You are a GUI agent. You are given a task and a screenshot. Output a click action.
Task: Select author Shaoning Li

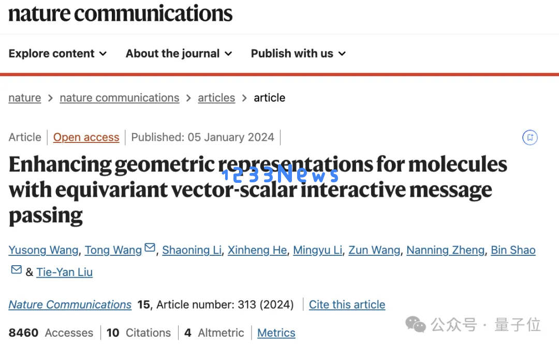(192, 250)
